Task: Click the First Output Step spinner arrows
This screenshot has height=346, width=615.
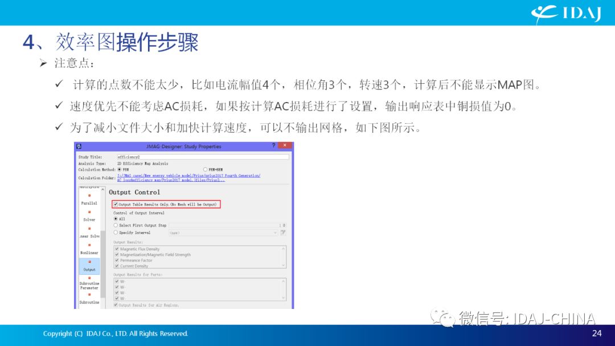Action: pyautogui.click(x=284, y=225)
